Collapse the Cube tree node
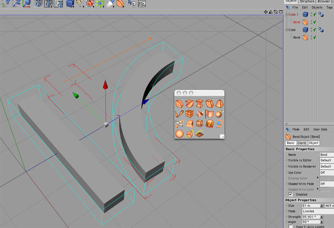Screen dimensions: 334x228 click(x=286, y=30)
